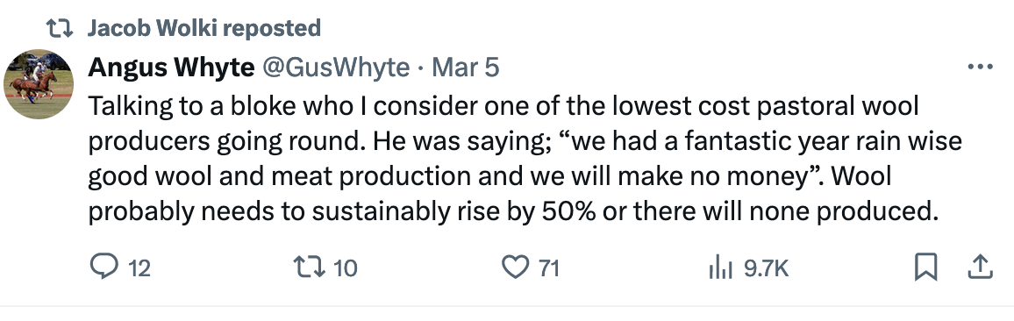Open the views analytics bar-chart icon
The width and height of the screenshot is (1014, 321).
tap(720, 267)
